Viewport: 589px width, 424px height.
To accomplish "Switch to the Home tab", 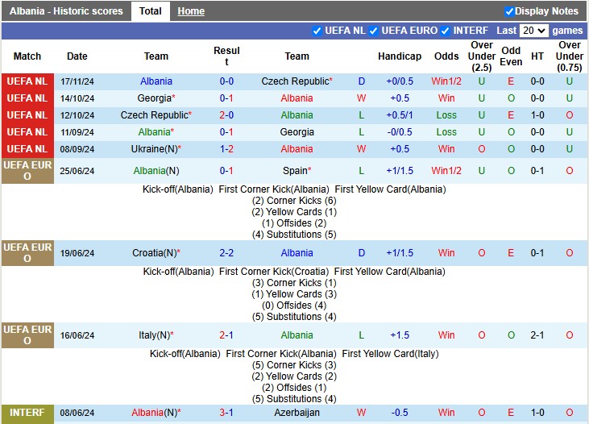I will (191, 11).
